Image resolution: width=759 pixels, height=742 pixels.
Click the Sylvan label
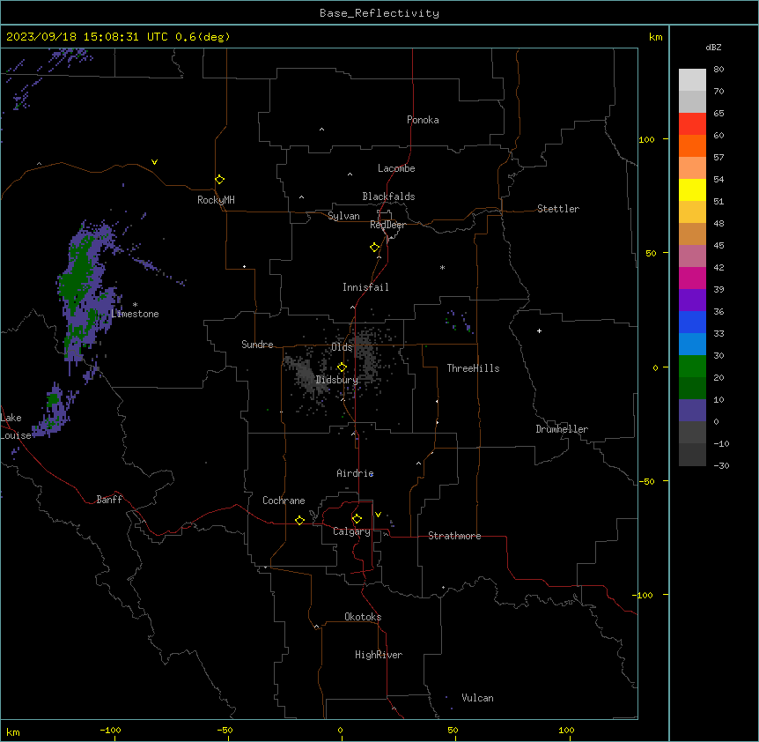pos(343,216)
